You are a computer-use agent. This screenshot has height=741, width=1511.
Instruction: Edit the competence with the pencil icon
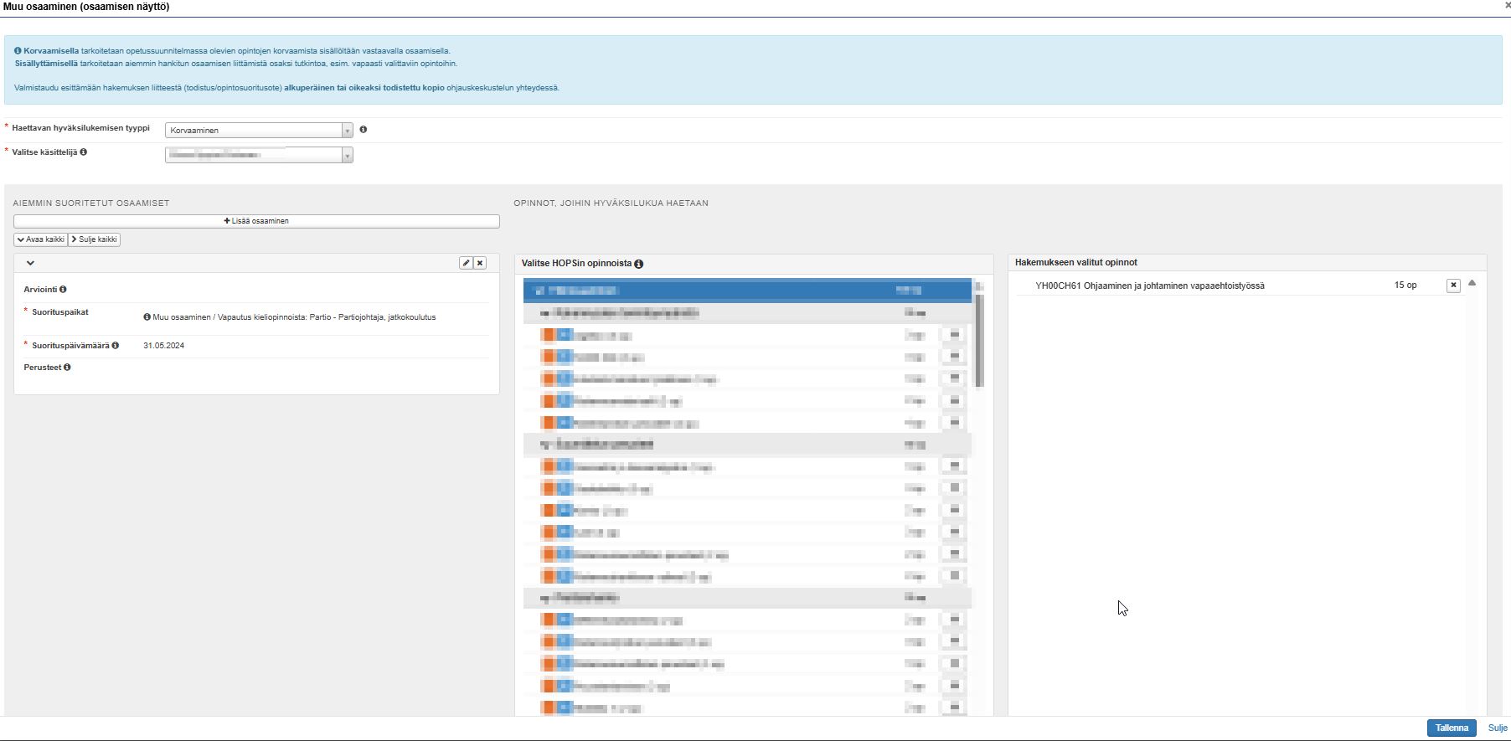[x=466, y=263]
